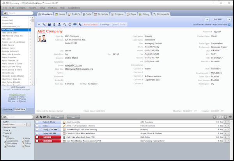Click the LaserApp button

click(x=105, y=24)
